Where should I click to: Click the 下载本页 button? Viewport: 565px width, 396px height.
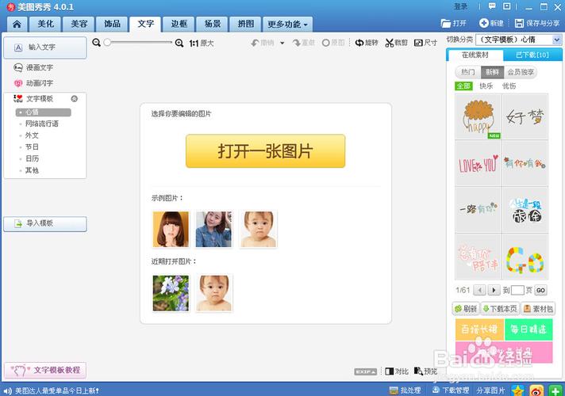coord(500,309)
